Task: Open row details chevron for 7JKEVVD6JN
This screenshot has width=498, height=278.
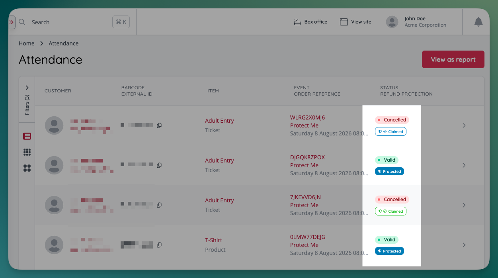Action: click(464, 205)
